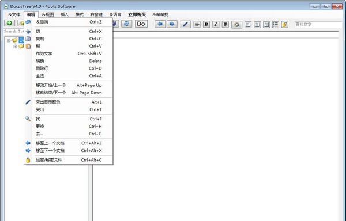Click the 查找文字 search text field
This screenshot has height=221, width=346.
(x=318, y=25)
